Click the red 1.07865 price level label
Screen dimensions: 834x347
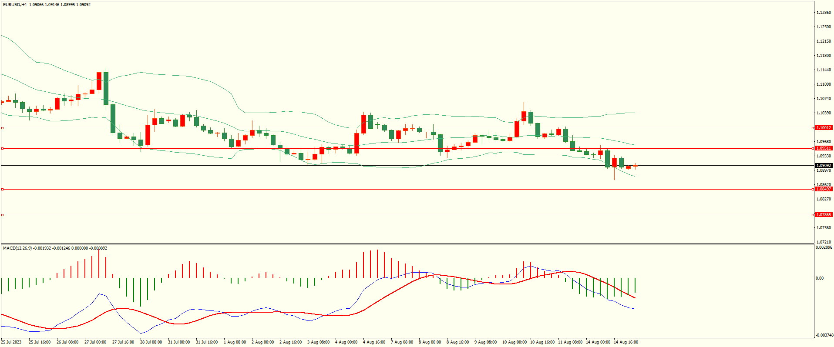823,215
